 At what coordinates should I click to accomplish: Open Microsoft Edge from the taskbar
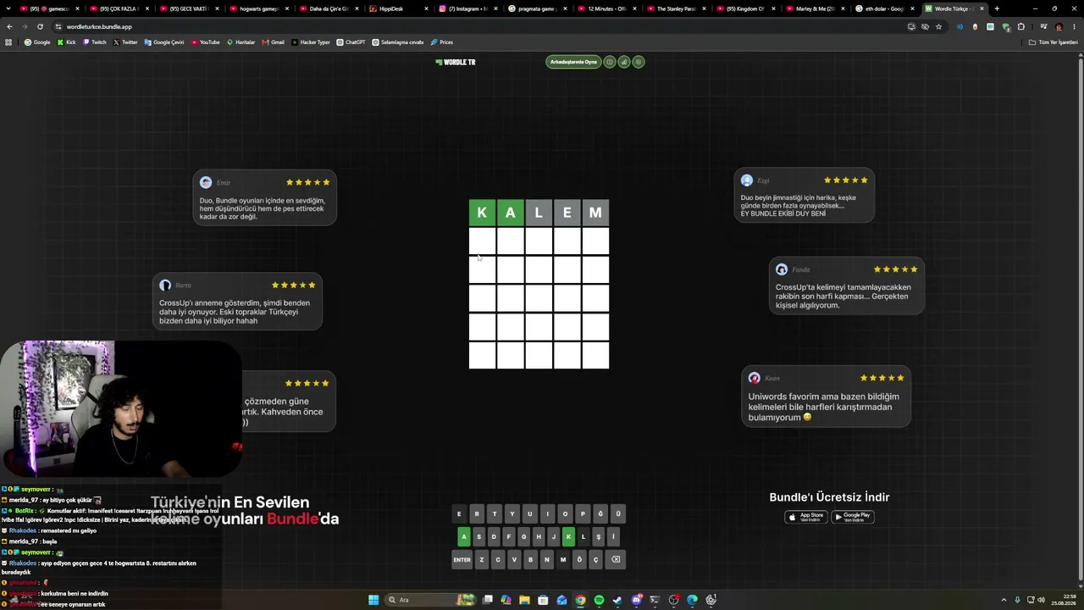692,600
